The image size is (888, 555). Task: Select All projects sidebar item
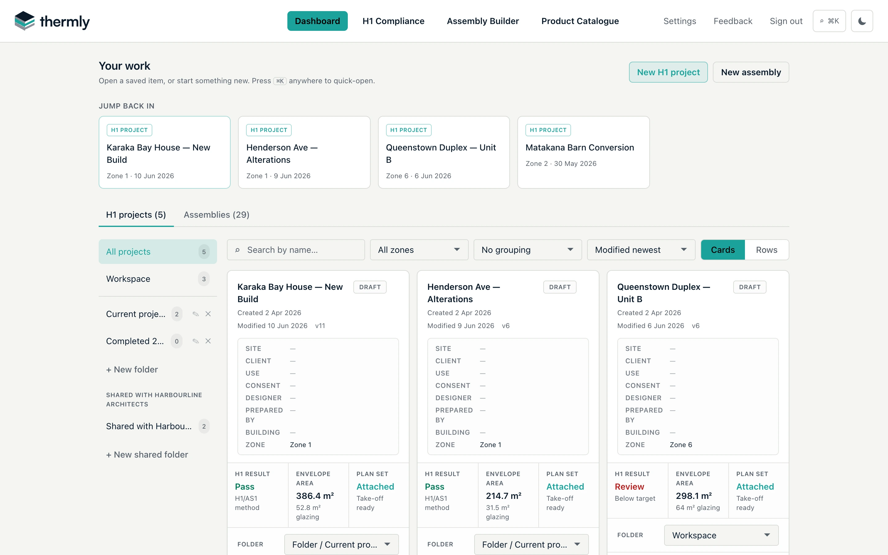(x=158, y=251)
